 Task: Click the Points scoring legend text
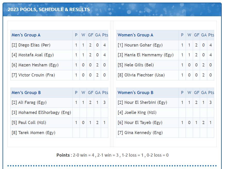click(x=112, y=155)
